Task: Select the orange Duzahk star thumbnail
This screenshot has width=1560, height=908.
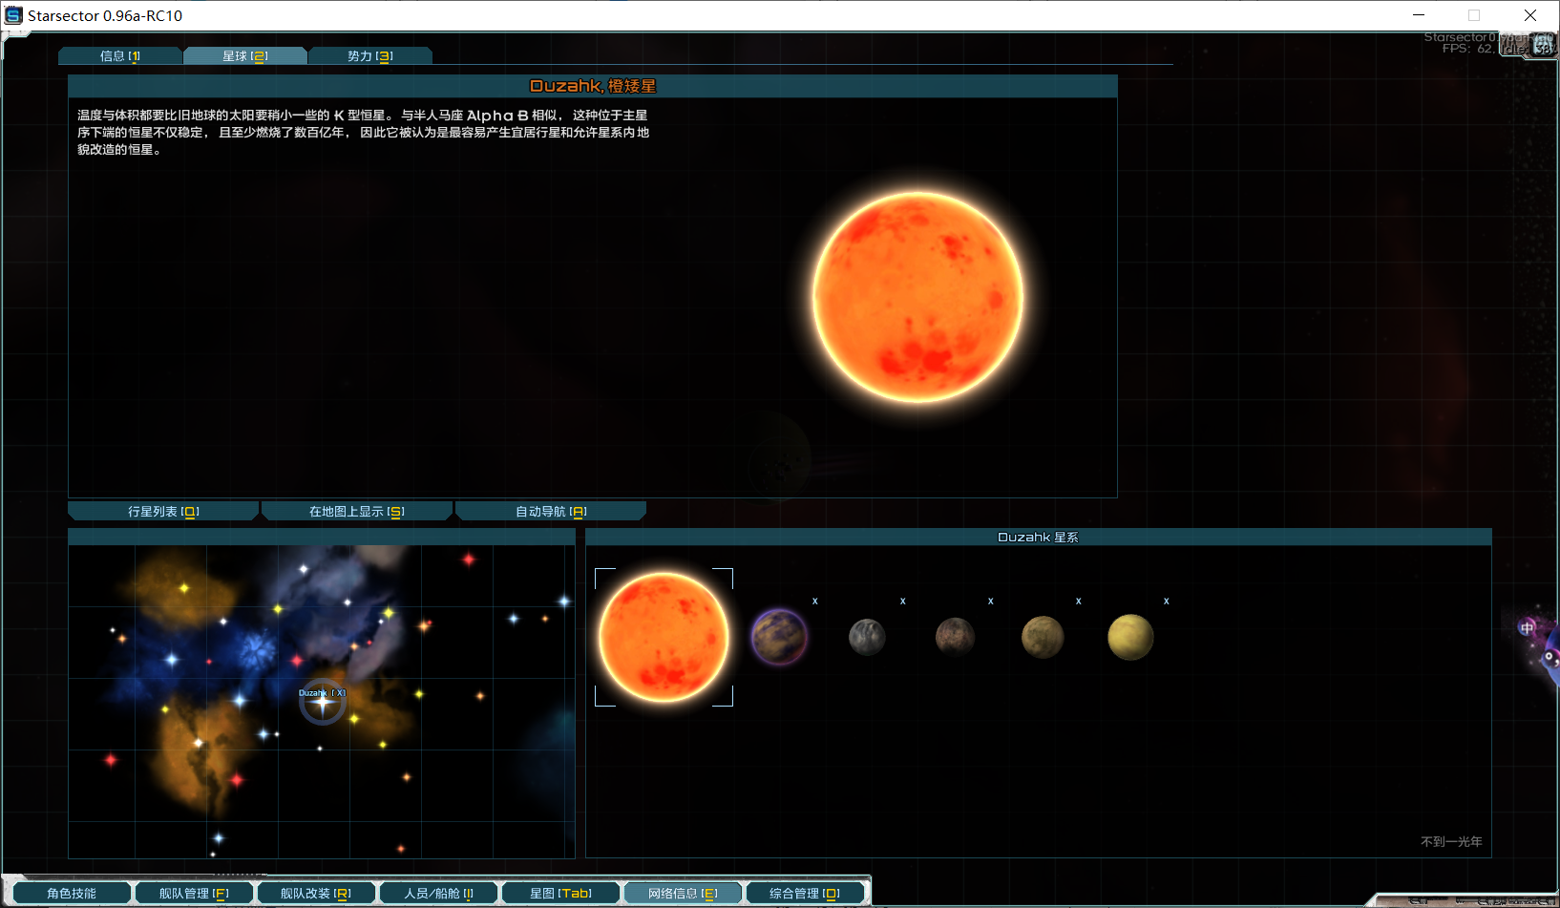Action: [x=664, y=637]
